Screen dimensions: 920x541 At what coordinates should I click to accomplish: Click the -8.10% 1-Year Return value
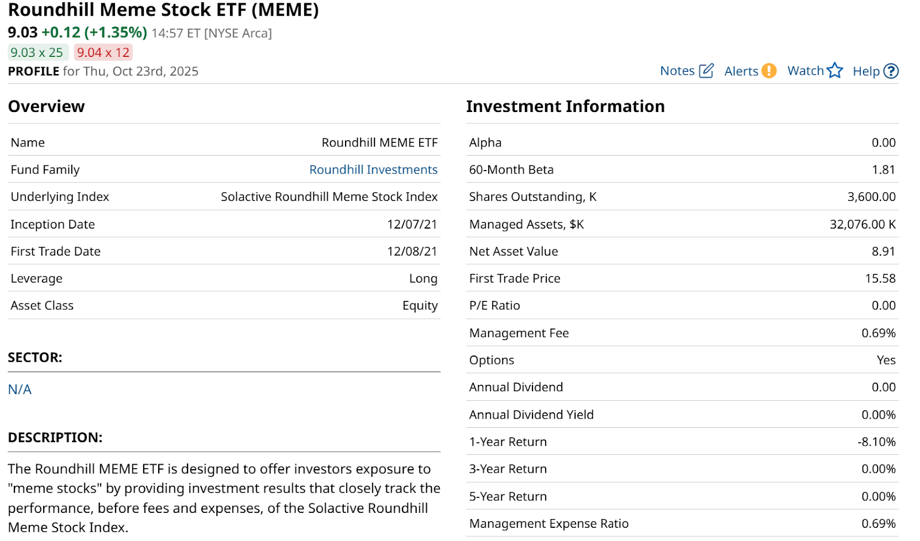click(876, 442)
